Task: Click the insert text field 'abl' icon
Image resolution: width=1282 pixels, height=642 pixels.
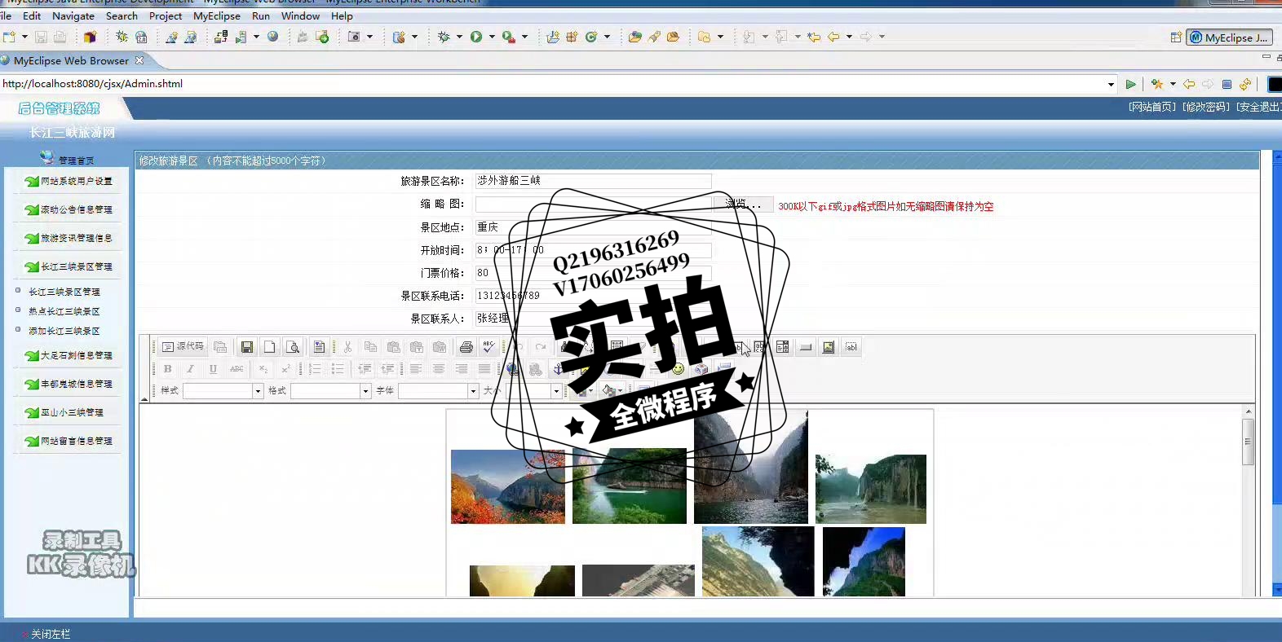Action: (x=851, y=347)
